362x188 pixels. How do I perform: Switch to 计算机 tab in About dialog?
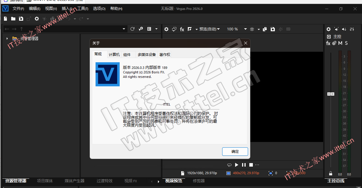[114, 54]
